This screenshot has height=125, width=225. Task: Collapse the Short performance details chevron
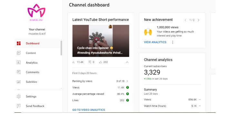click(x=127, y=62)
